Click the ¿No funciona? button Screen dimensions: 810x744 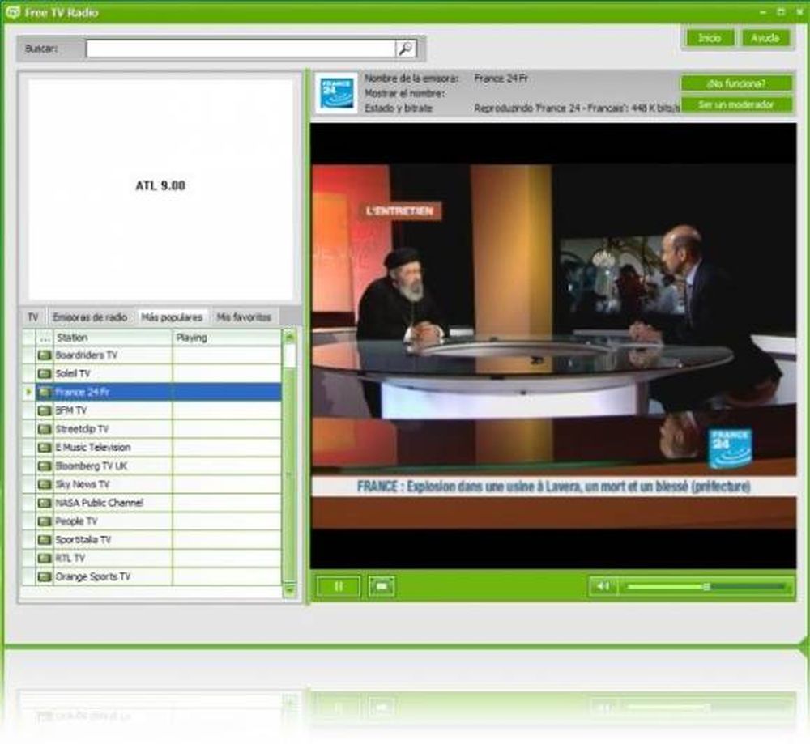(736, 83)
